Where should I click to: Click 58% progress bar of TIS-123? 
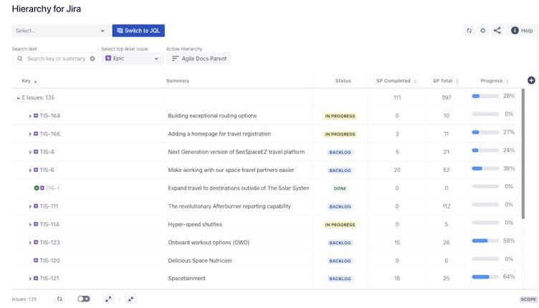pos(485,241)
